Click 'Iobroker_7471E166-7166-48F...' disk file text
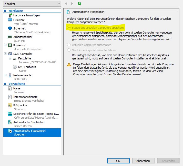The width and height of the screenshot is (183, 166). point(39,62)
